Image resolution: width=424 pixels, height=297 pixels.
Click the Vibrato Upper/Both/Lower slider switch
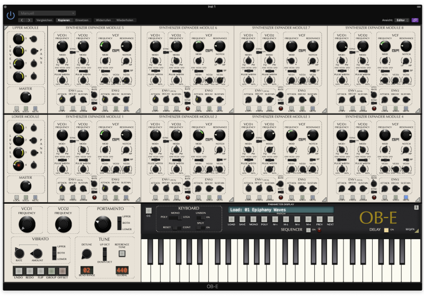[x=55, y=253]
